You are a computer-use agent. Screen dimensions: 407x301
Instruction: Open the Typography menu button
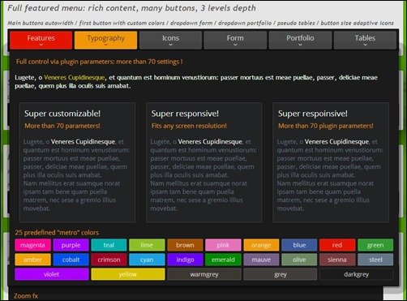pyautogui.click(x=105, y=40)
